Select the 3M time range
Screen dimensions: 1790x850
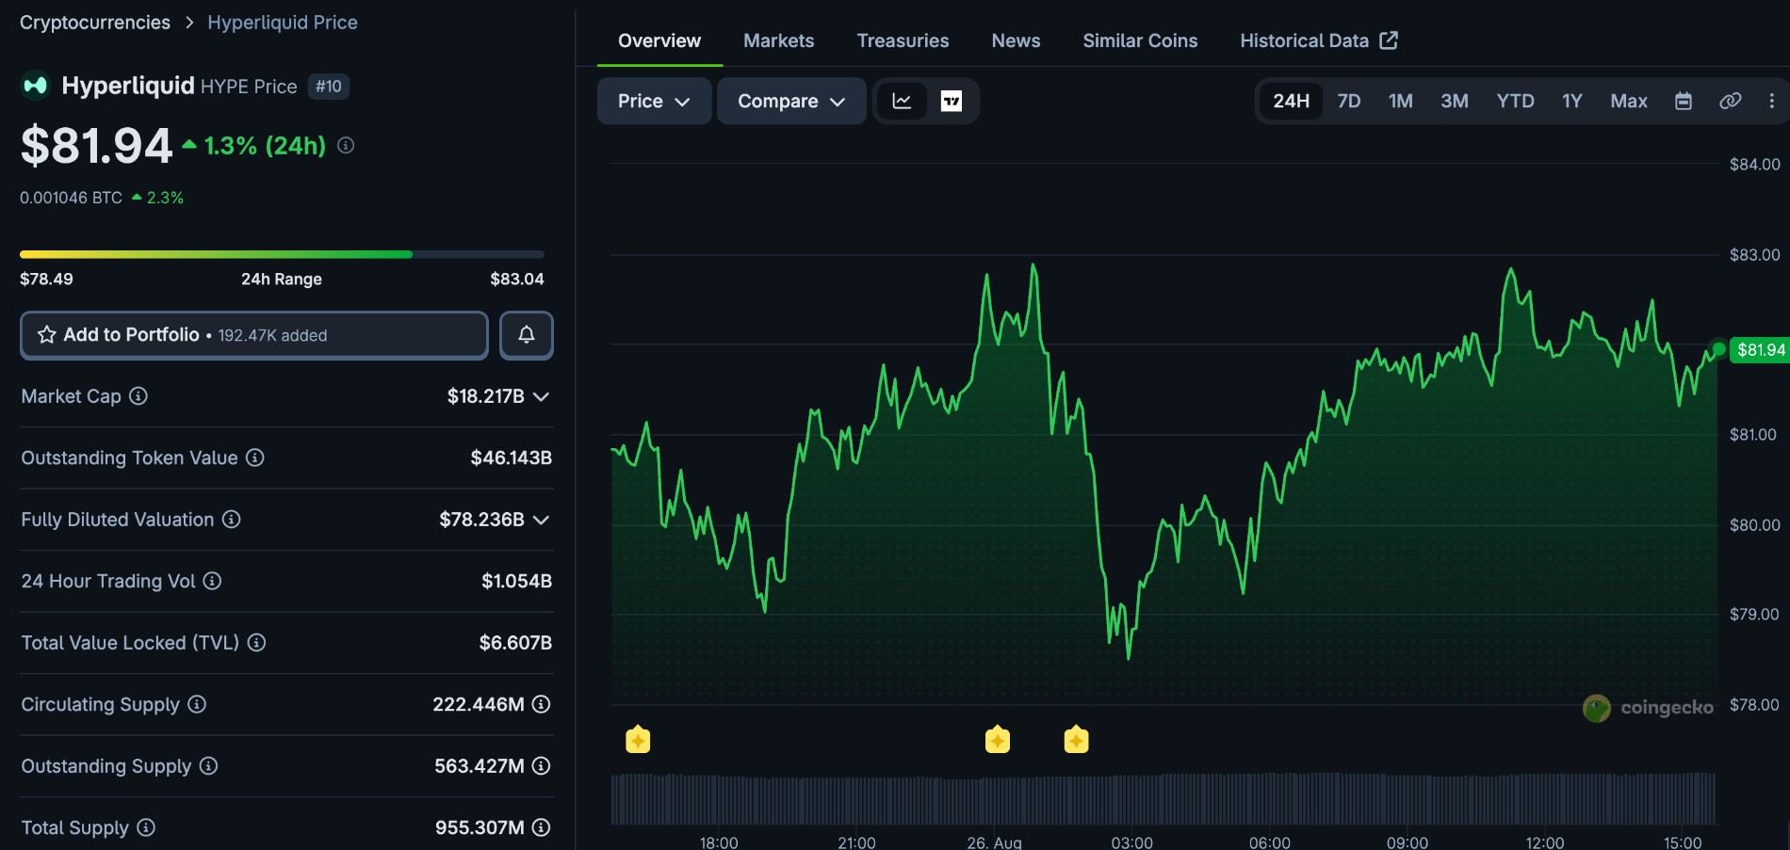[x=1455, y=101]
